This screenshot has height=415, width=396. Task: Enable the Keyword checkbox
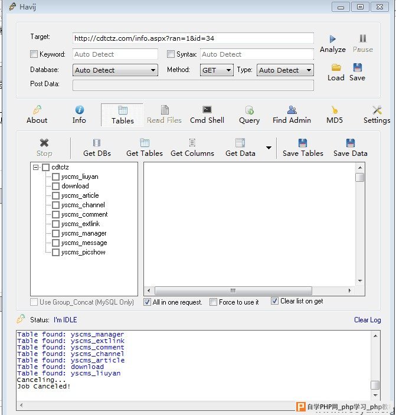[34, 54]
